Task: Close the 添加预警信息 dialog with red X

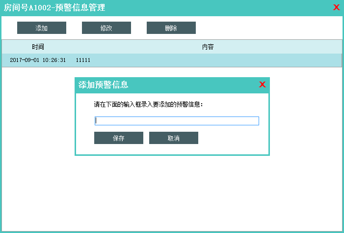Action: tap(262, 85)
